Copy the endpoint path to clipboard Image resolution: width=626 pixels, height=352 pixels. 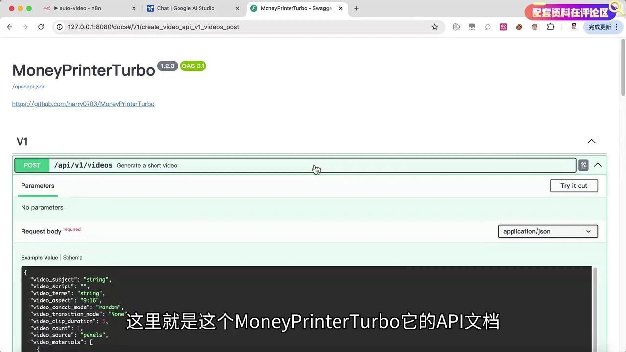(583, 165)
